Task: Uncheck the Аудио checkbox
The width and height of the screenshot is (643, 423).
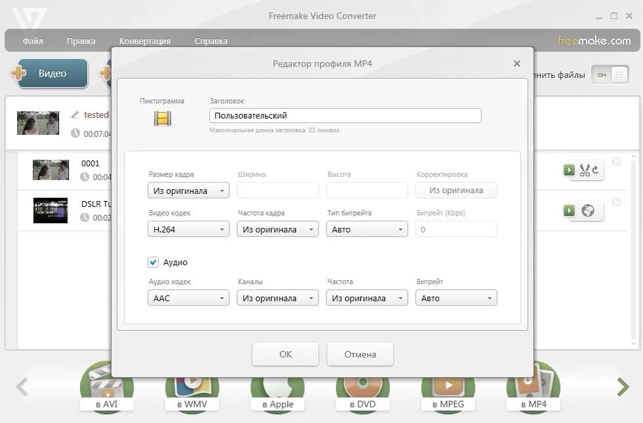Action: (x=153, y=262)
